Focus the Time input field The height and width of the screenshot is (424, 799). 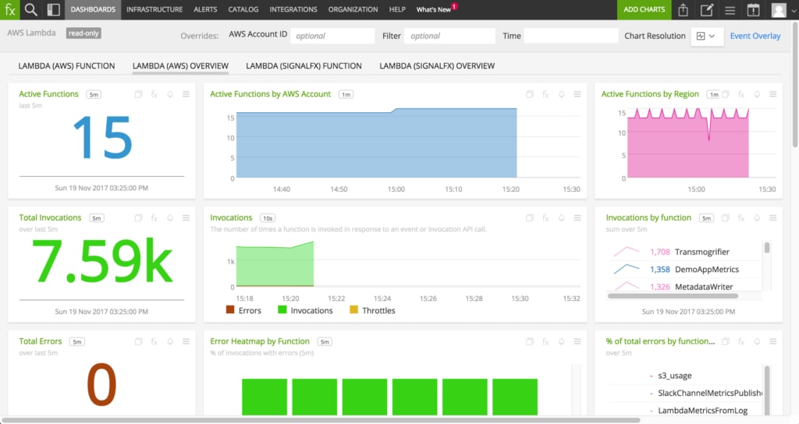[x=570, y=36]
